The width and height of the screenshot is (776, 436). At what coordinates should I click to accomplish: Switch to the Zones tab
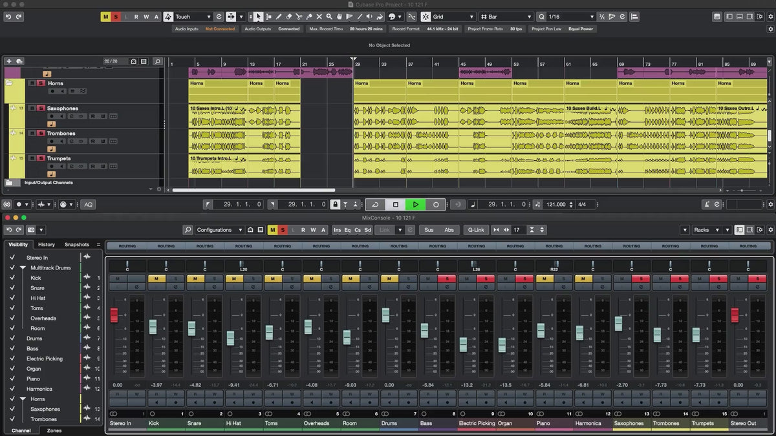click(54, 430)
